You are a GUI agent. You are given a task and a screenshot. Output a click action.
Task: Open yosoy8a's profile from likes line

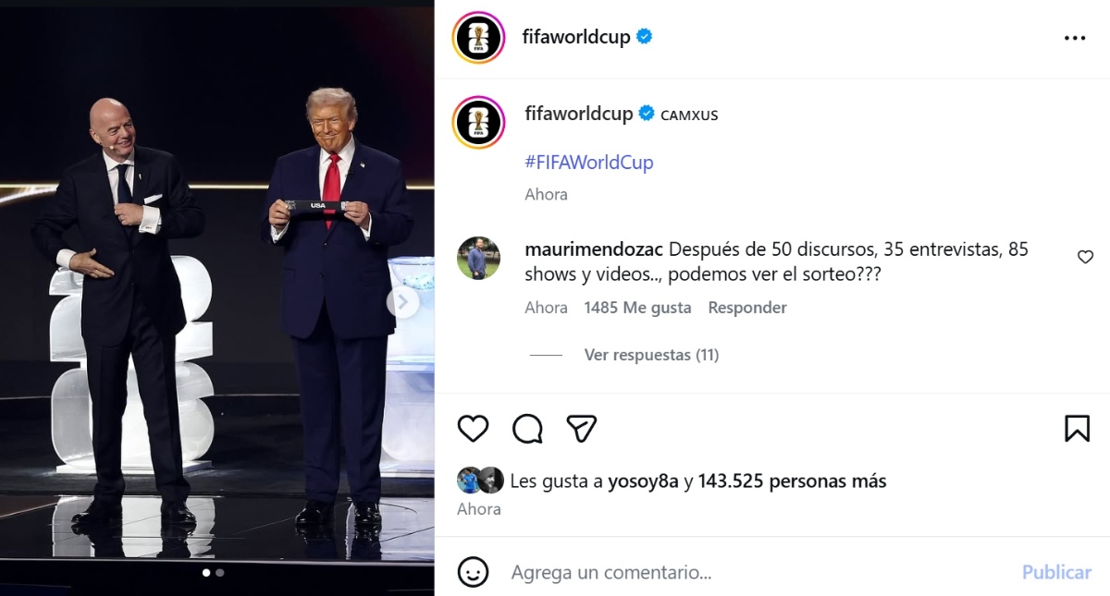pos(643,481)
